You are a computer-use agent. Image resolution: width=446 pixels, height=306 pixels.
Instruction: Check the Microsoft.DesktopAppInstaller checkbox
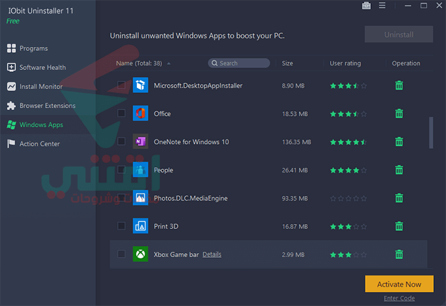[x=122, y=85]
